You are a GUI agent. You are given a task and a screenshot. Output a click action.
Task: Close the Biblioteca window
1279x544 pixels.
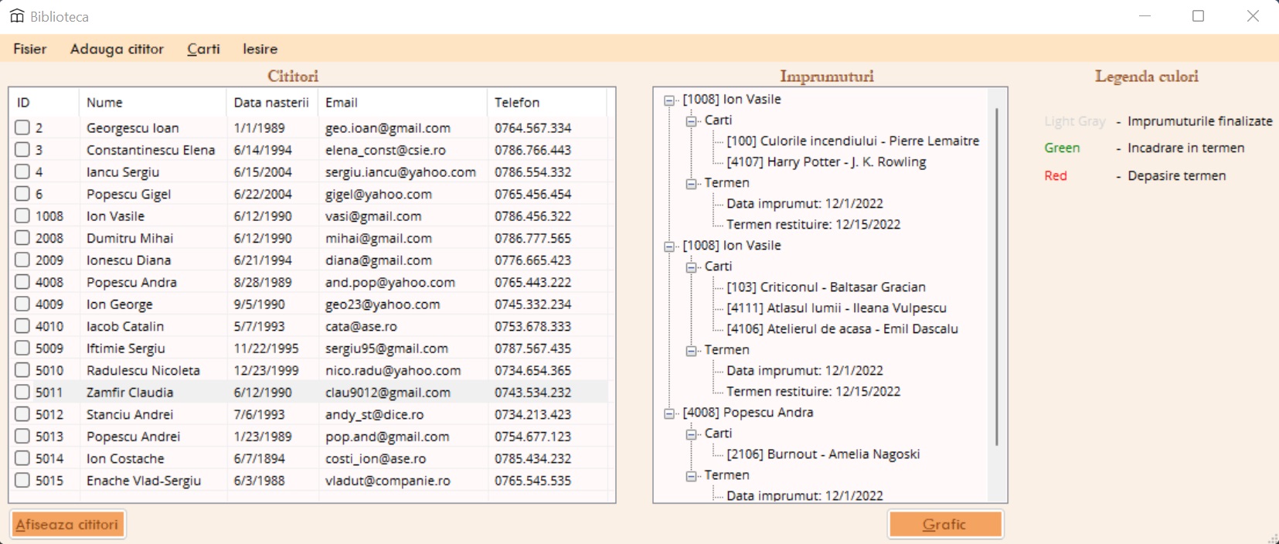(x=1253, y=16)
